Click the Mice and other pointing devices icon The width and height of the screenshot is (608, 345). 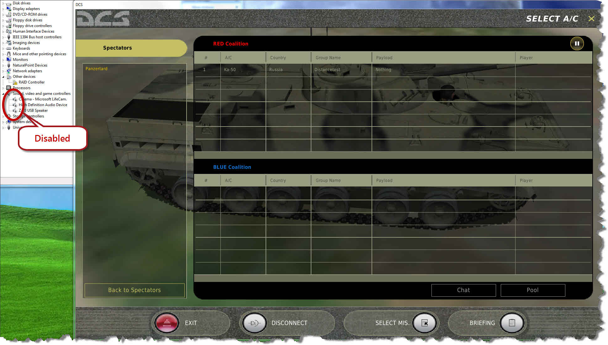(x=9, y=54)
